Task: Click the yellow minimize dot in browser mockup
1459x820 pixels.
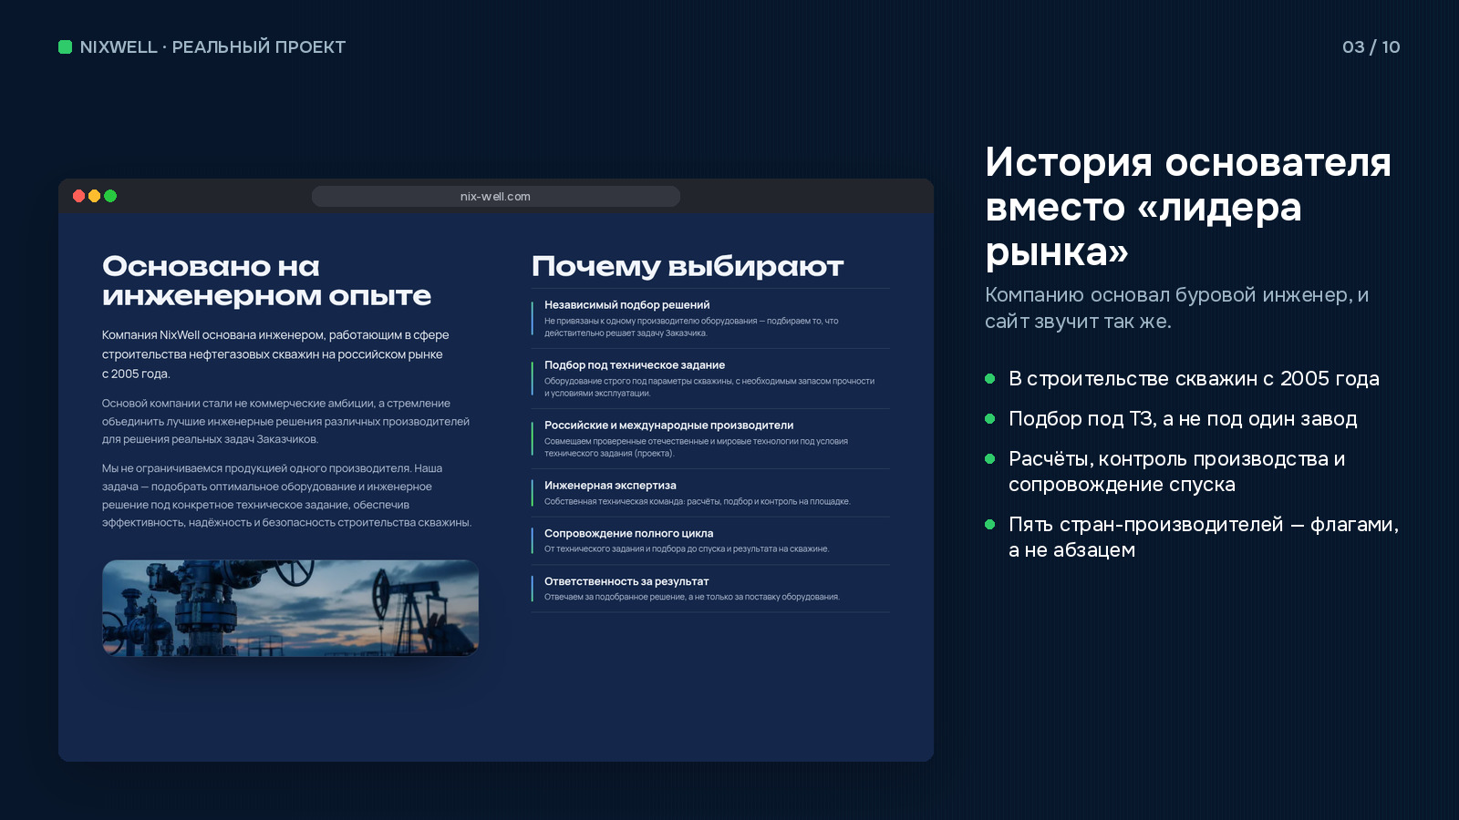Action: 95,196
